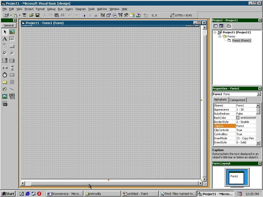The image size is (263, 197).
Task: Select the DrawMode property row
Action: click(x=235, y=138)
